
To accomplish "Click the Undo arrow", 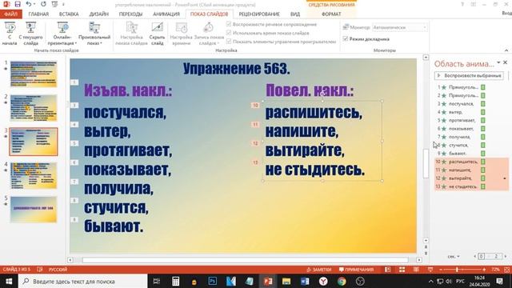I will [x=29, y=4].
